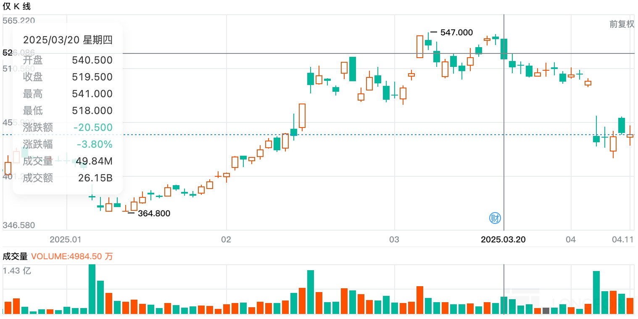This screenshot has height=319, width=638.
Task: Open the 仅 K 线 chart mode selector
Action: coord(17,7)
